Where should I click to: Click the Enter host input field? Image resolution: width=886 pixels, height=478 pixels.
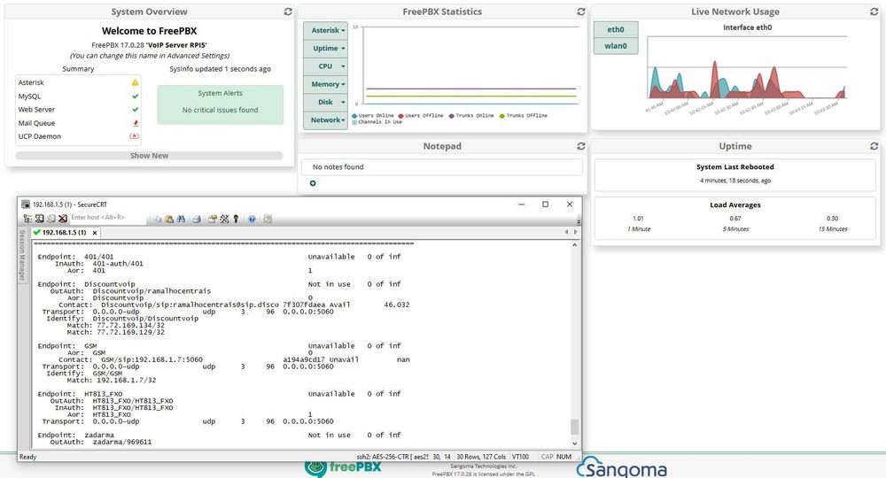click(107, 218)
